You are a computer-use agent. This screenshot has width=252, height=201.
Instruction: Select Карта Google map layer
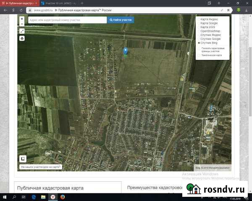point(199,23)
